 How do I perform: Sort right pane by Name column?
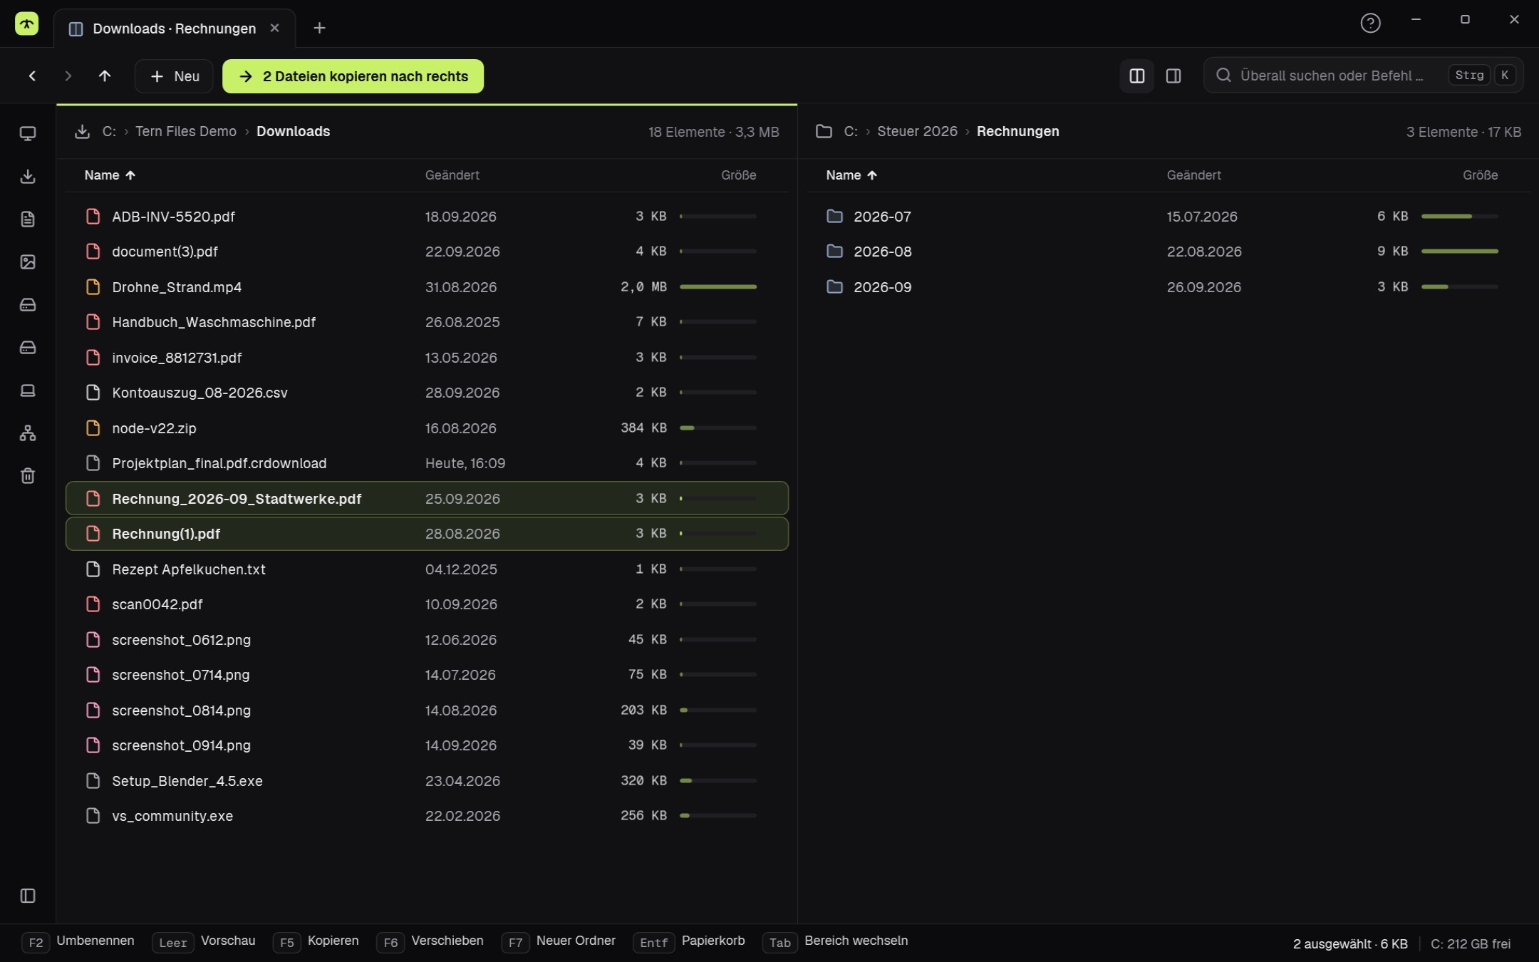[851, 175]
